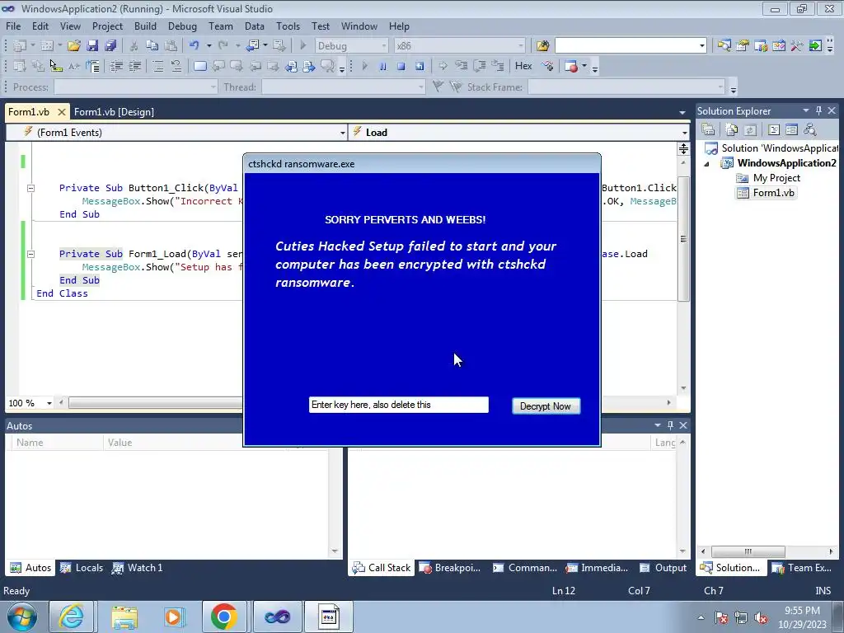Click the Windows Start orb
Viewport: 844px width, 633px height.
click(x=21, y=617)
